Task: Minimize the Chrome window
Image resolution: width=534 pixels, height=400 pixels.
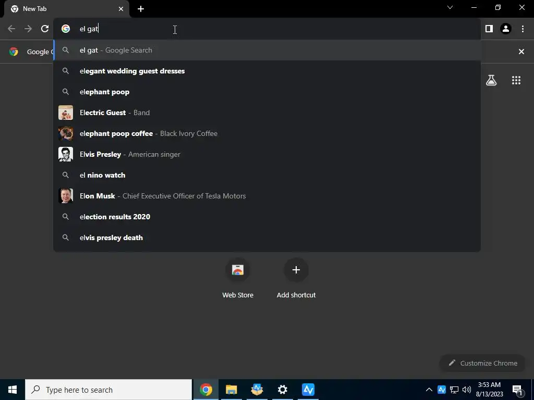Action: (474, 7)
